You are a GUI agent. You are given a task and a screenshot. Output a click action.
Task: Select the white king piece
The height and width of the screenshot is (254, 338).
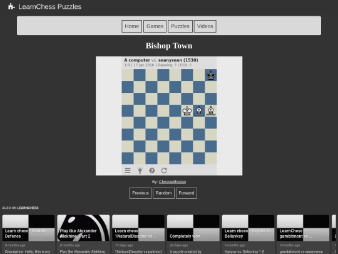coord(187,111)
